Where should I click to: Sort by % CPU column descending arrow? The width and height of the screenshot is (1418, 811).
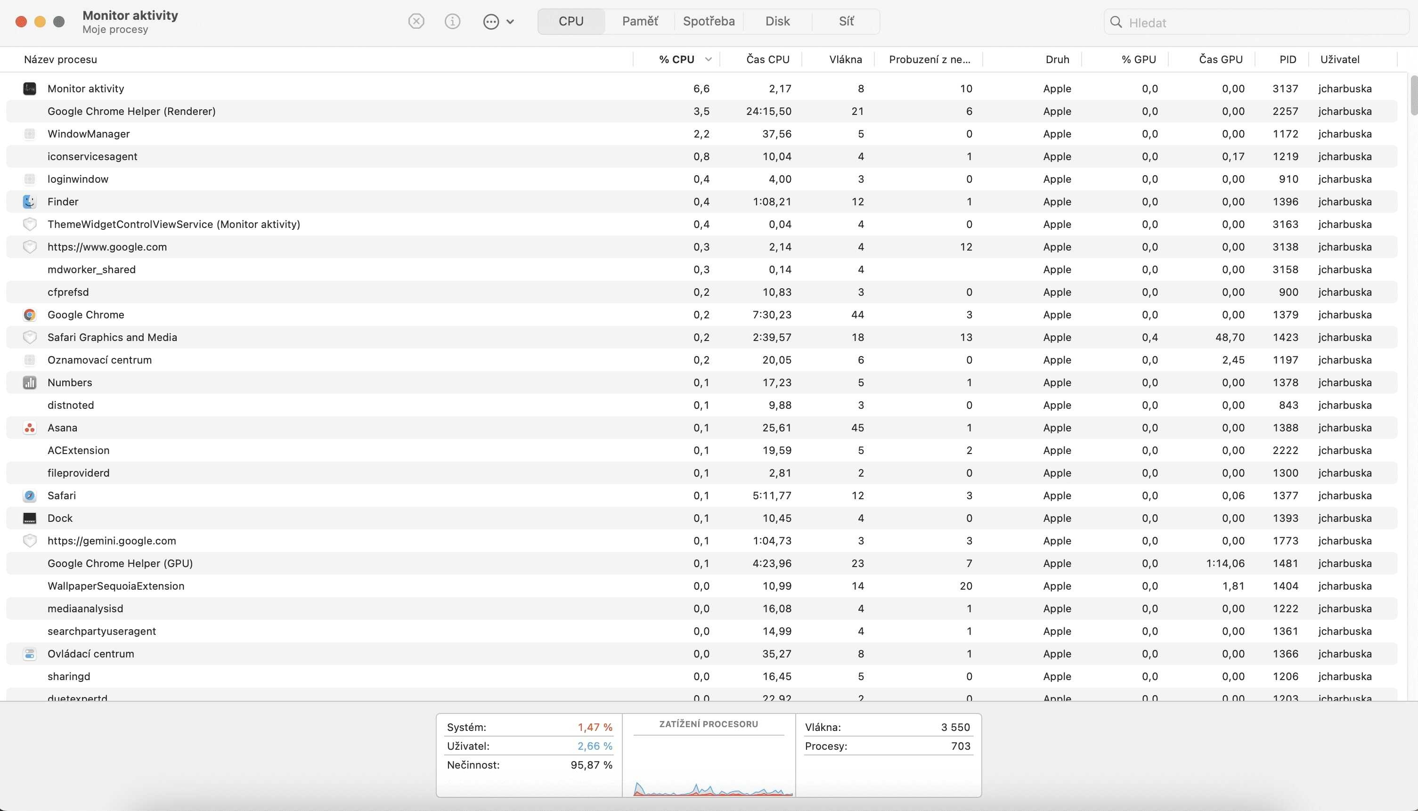pyautogui.click(x=708, y=59)
